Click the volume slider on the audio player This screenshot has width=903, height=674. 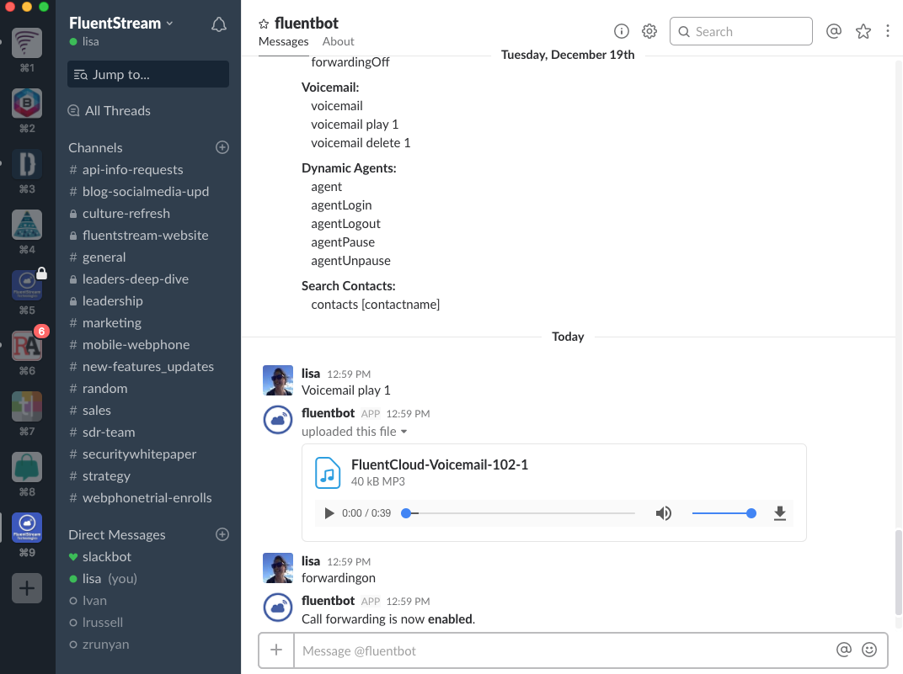(x=723, y=512)
